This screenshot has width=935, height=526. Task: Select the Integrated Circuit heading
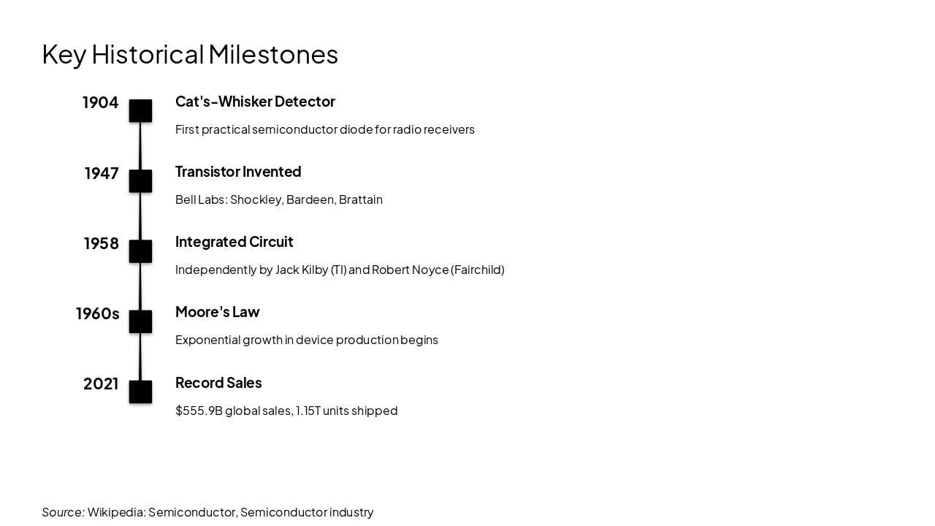point(234,242)
